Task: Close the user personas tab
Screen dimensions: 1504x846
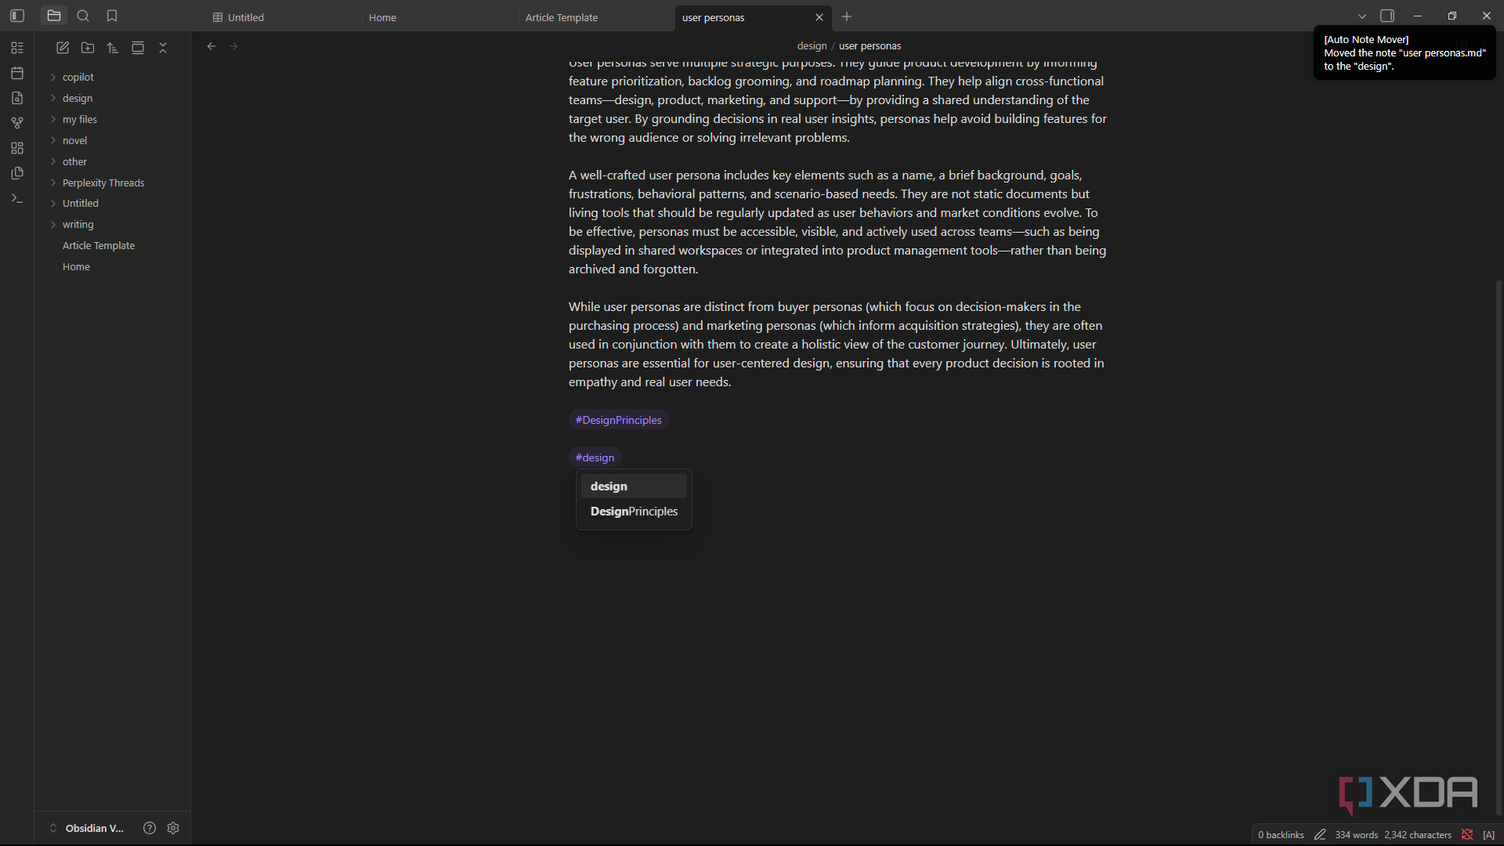Action: tap(819, 17)
